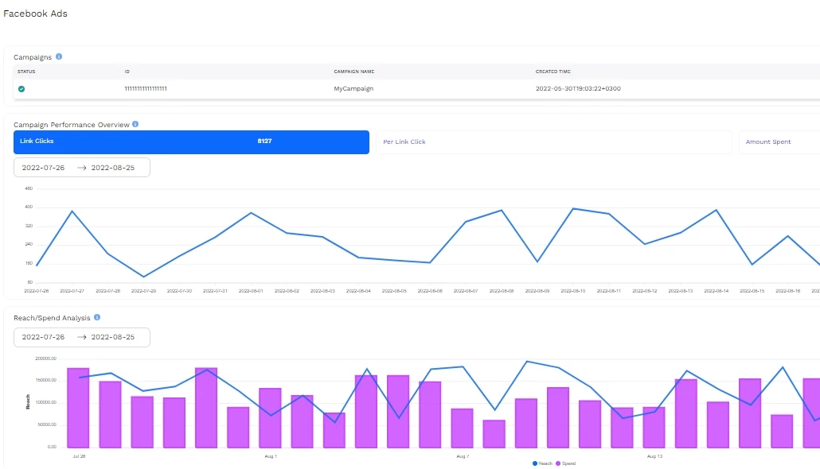Click the Jul 26 spend bar

point(79,408)
